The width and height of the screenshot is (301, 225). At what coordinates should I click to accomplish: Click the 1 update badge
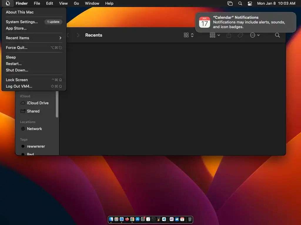point(53,22)
